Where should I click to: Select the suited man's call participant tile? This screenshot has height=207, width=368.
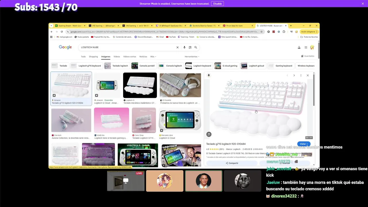[x=204, y=181]
